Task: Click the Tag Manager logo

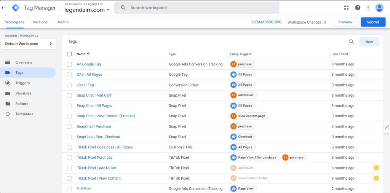Action: (x=16, y=8)
